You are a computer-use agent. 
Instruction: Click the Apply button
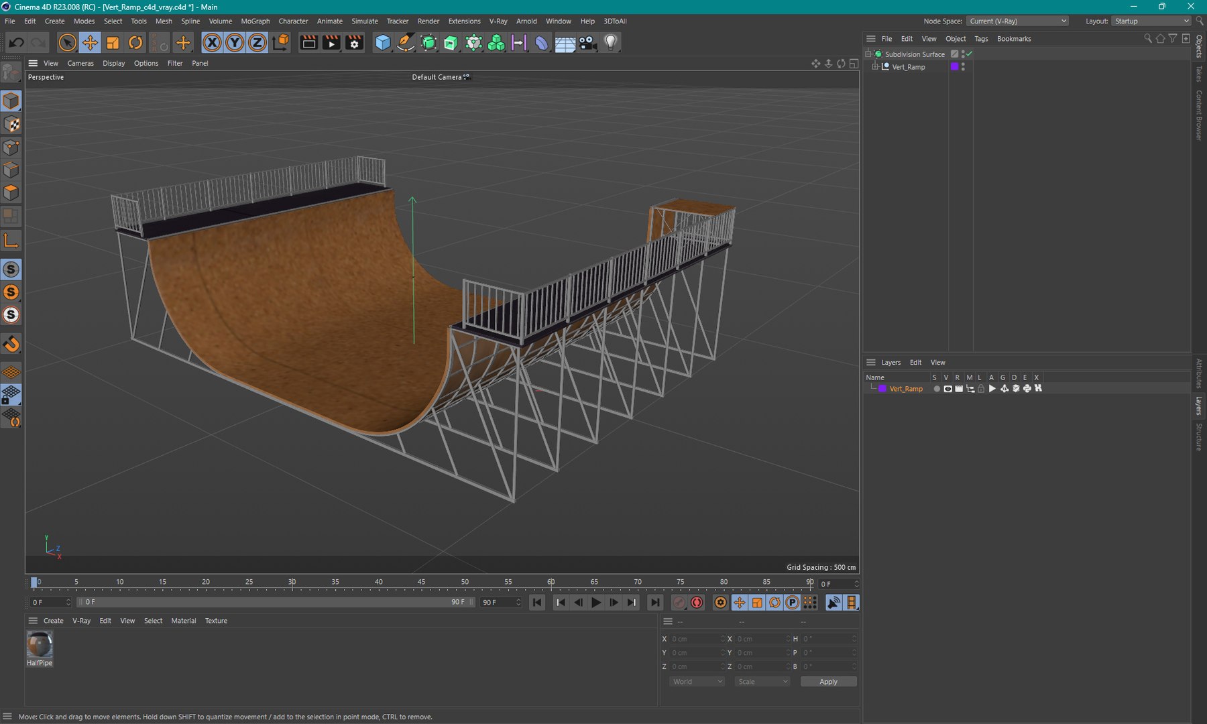tap(828, 682)
